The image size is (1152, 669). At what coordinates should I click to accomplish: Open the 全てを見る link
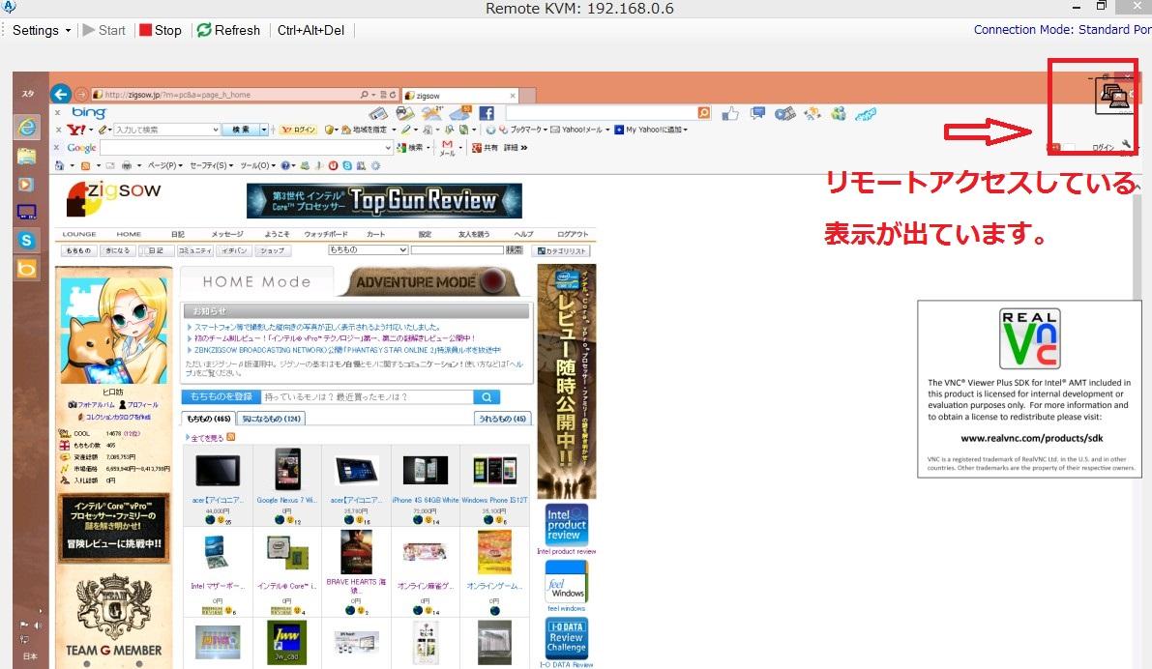click(x=206, y=438)
